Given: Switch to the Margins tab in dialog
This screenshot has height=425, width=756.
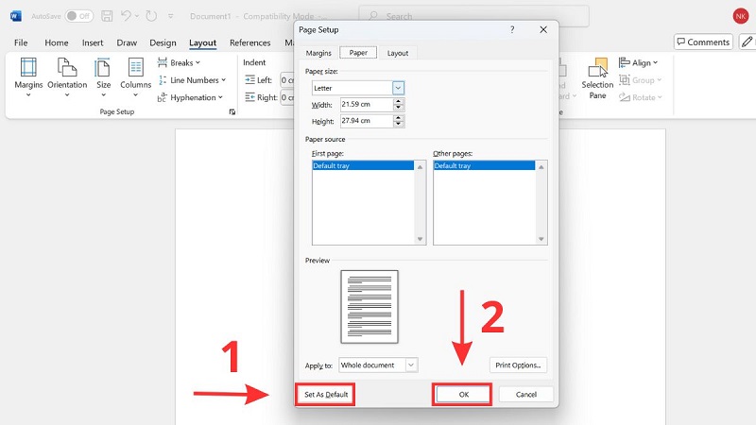Looking at the screenshot, I should click(318, 53).
